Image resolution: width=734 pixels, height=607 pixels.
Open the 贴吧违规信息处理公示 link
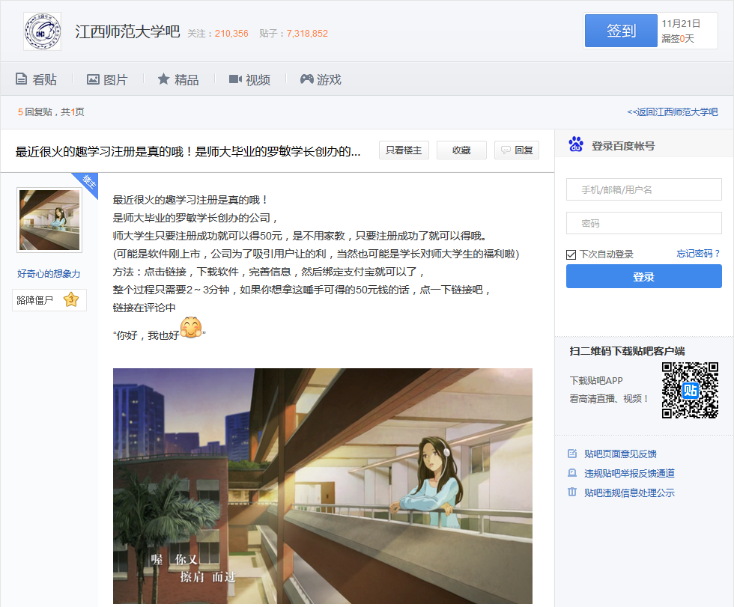629,492
